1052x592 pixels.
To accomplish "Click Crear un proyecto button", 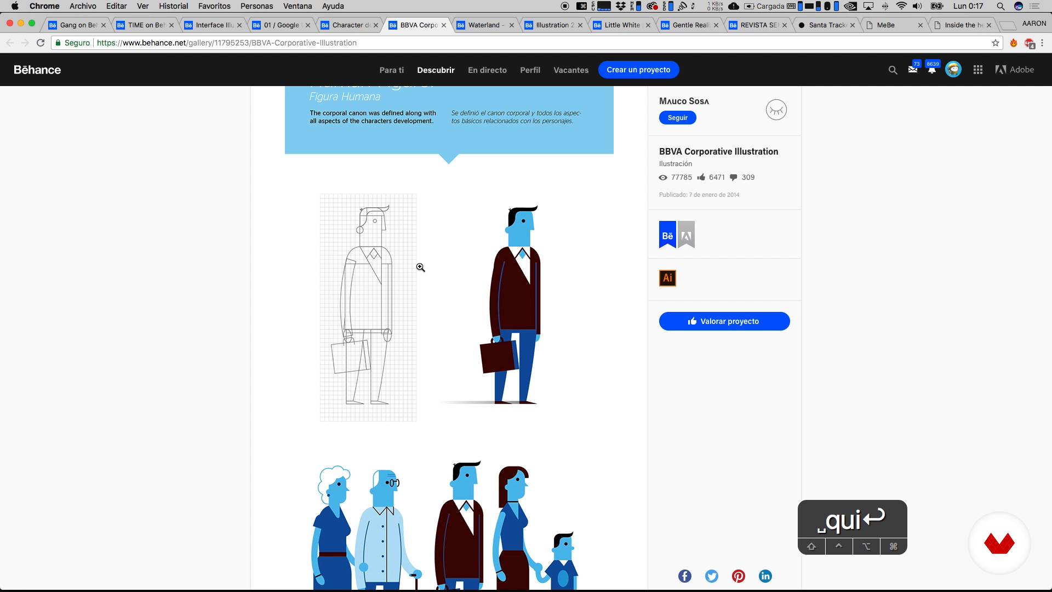I will [x=638, y=70].
